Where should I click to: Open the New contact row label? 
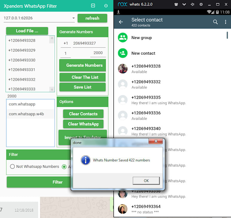[143, 53]
